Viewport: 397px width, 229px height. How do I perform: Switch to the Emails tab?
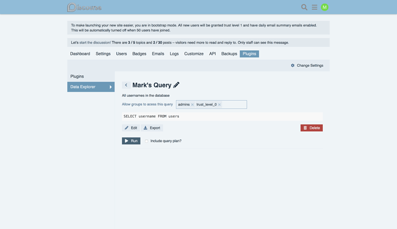click(158, 54)
